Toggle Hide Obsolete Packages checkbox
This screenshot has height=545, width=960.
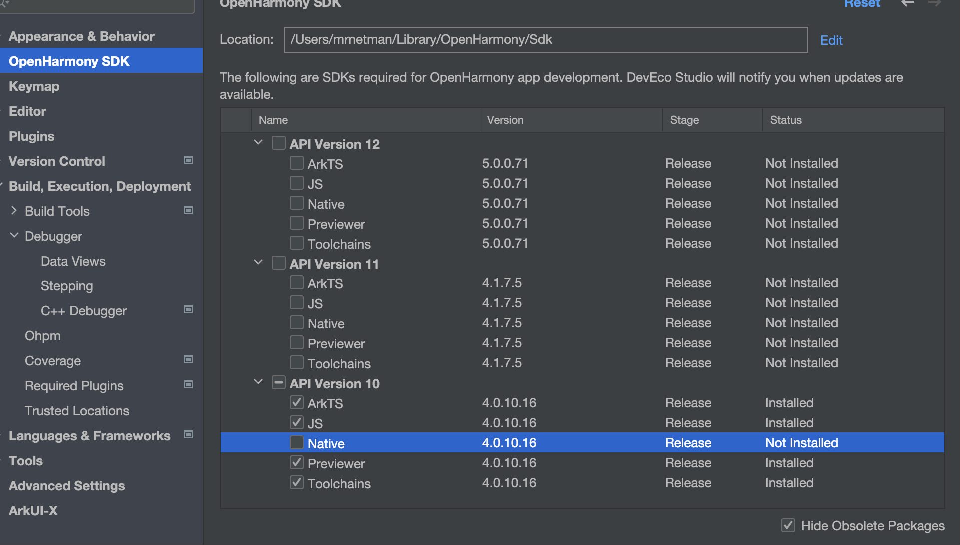click(788, 525)
